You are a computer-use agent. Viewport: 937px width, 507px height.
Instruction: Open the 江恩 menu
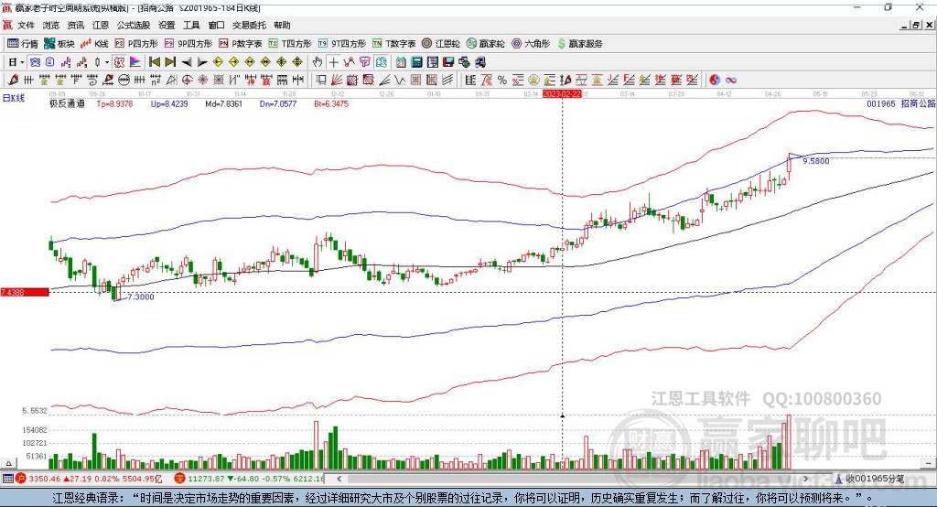101,25
